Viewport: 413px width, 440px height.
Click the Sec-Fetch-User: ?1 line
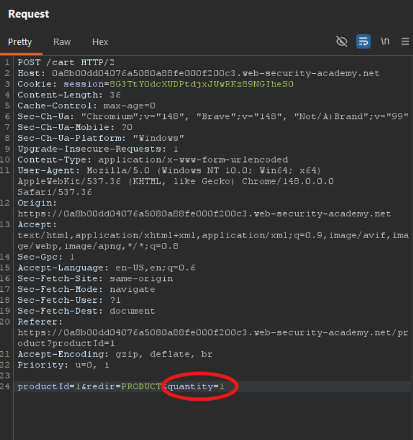(x=69, y=300)
